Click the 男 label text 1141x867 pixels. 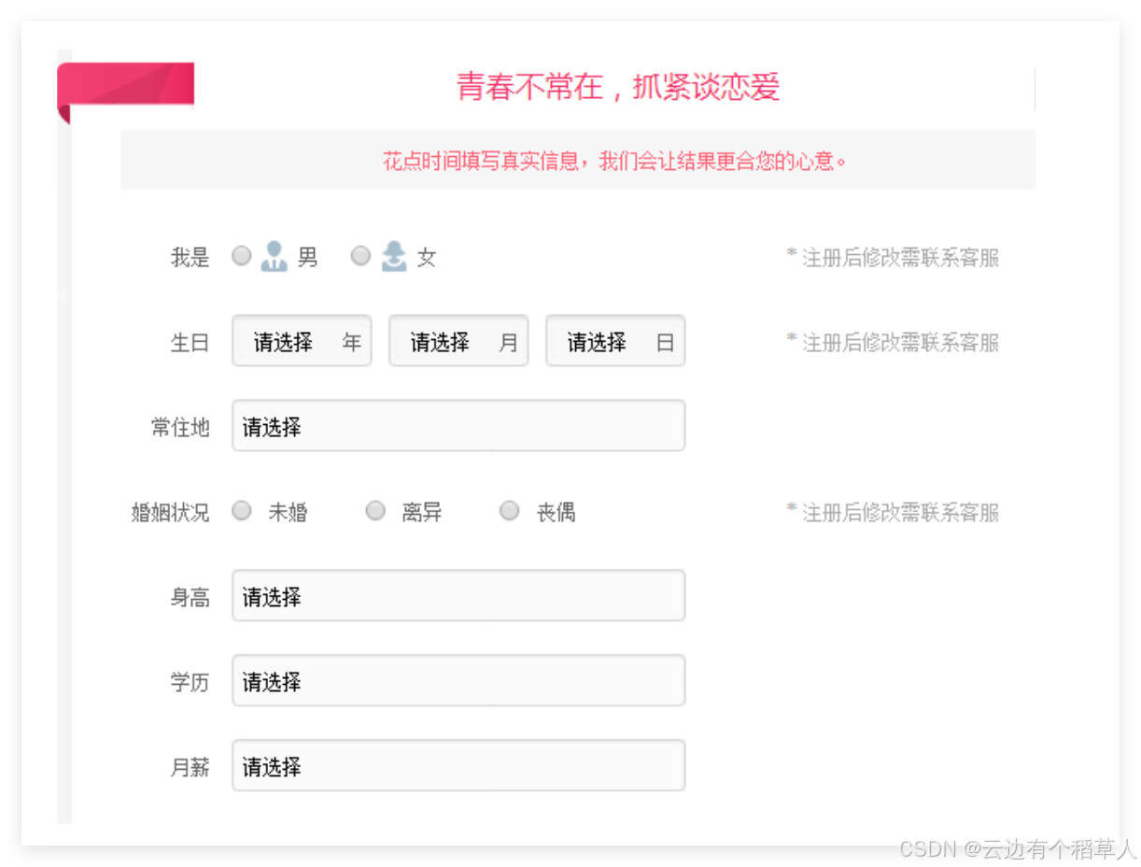click(308, 257)
